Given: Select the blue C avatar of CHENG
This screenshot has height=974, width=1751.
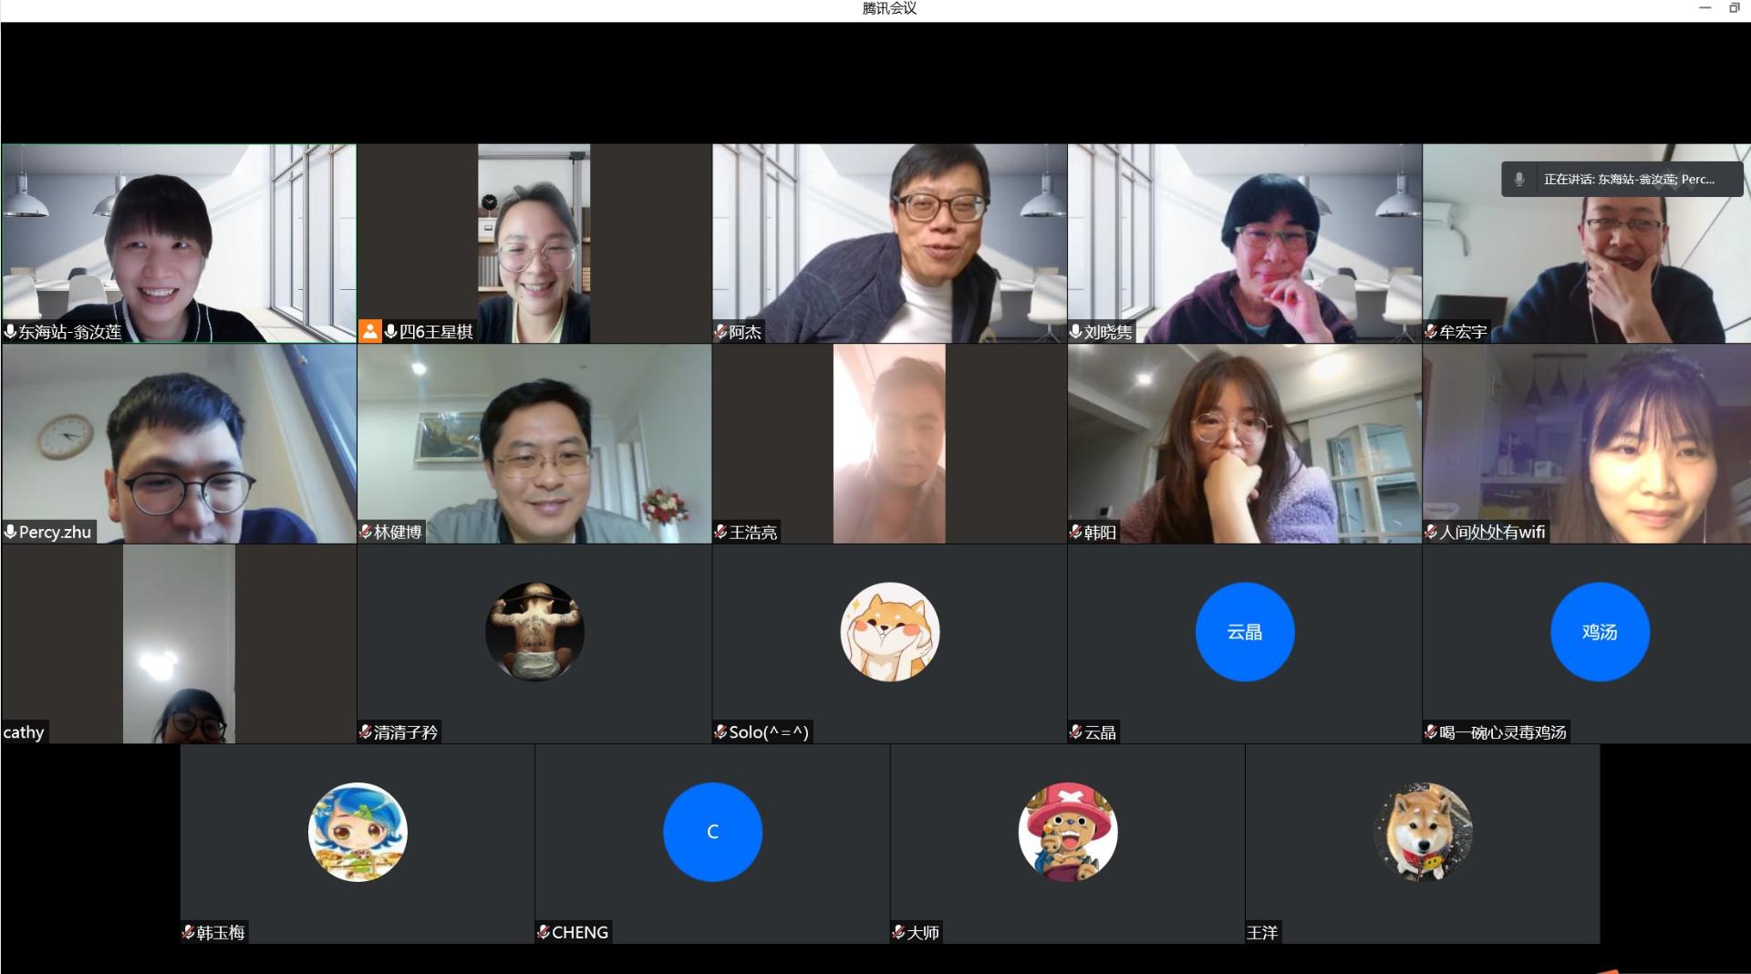Looking at the screenshot, I should coord(712,832).
